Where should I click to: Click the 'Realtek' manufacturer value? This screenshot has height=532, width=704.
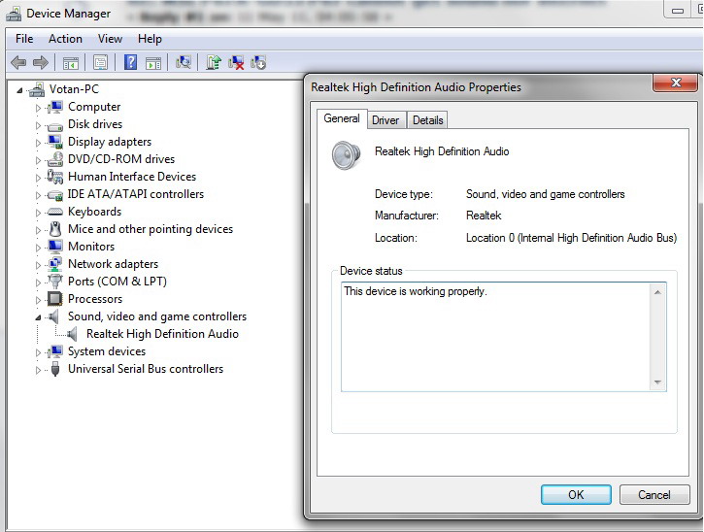pyautogui.click(x=484, y=216)
